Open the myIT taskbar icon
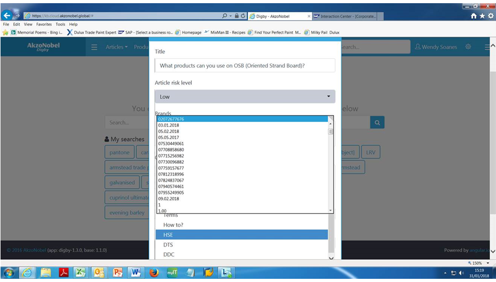Viewport: 496px width, 282px height. click(172, 272)
